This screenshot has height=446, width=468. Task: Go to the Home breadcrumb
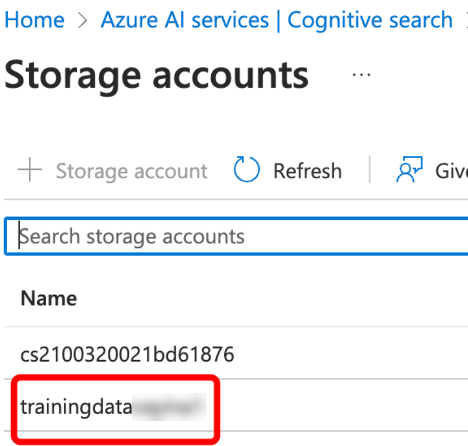34,20
